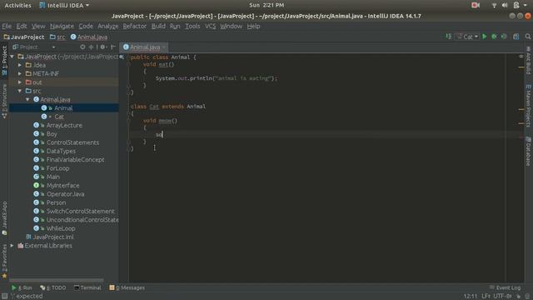Image resolution: width=533 pixels, height=300 pixels.
Task: Collapse all icon in Project panel header
Action: coord(91,47)
